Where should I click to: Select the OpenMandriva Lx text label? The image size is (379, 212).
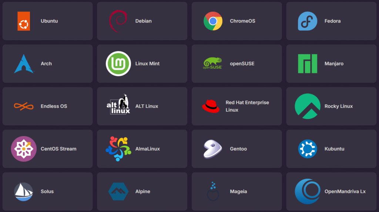345,191
